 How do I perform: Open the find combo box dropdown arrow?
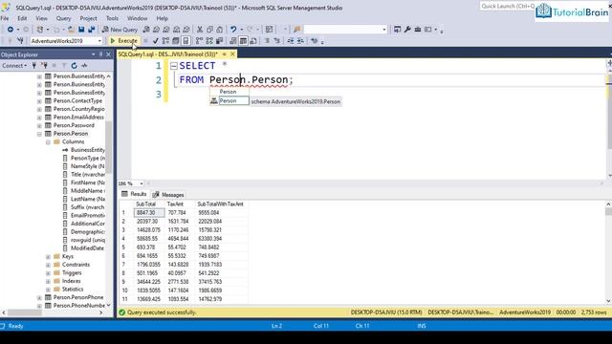pyautogui.click(x=384, y=30)
